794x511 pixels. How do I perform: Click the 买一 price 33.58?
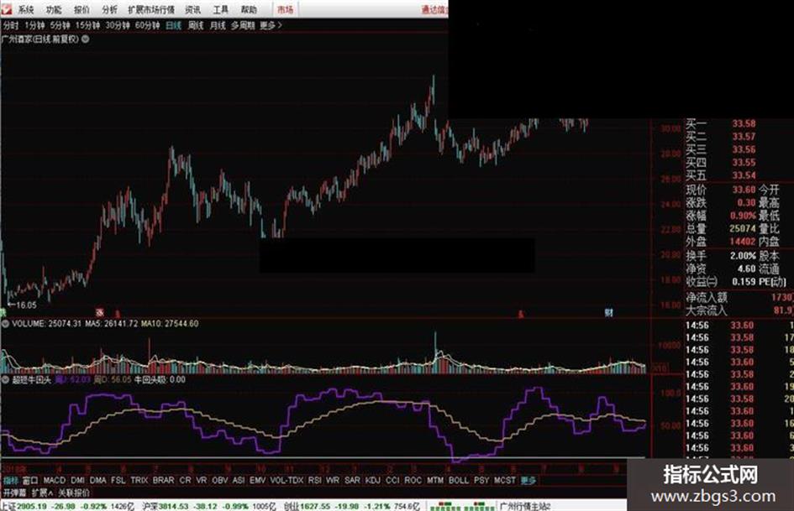(744, 123)
